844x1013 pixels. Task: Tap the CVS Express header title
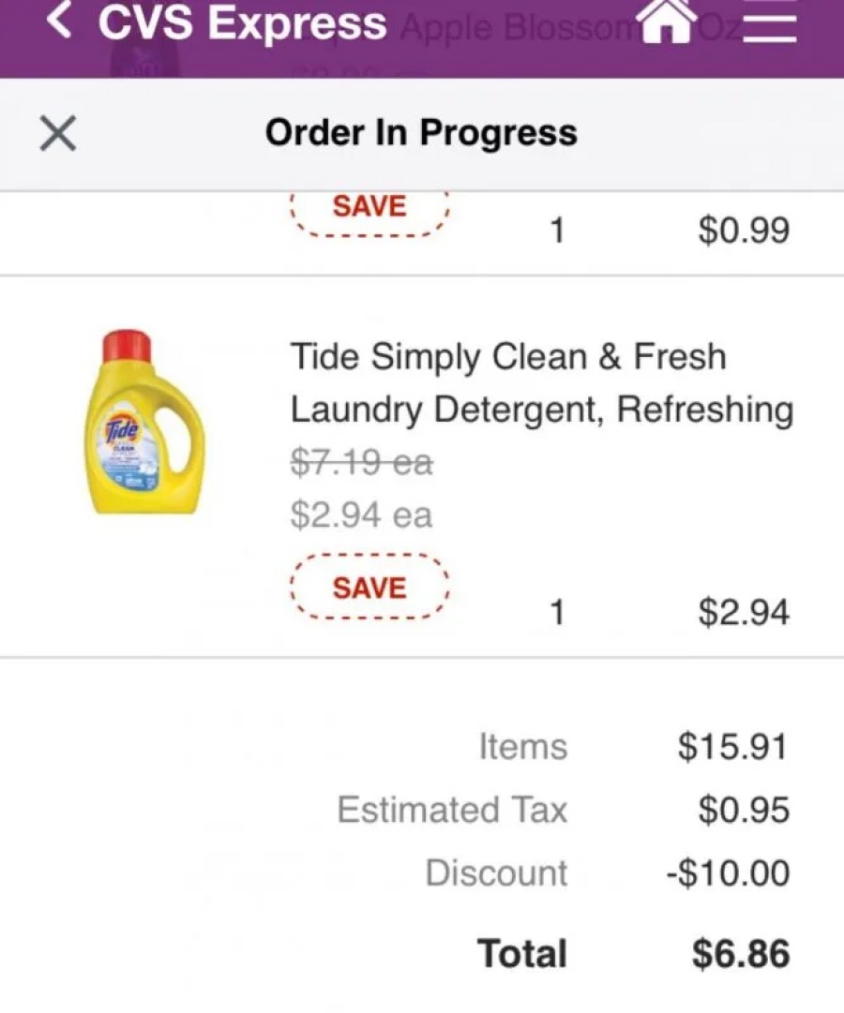(x=242, y=22)
